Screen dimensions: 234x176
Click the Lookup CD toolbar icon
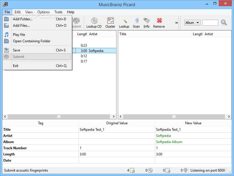click(x=94, y=21)
